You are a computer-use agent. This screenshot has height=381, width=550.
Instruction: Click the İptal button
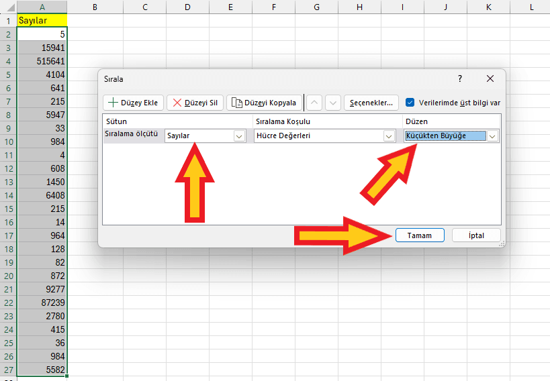click(476, 235)
